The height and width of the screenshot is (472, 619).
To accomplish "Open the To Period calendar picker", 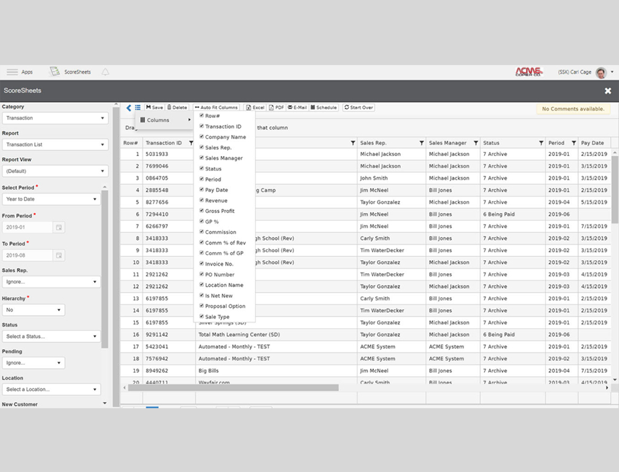I will pyautogui.click(x=59, y=256).
